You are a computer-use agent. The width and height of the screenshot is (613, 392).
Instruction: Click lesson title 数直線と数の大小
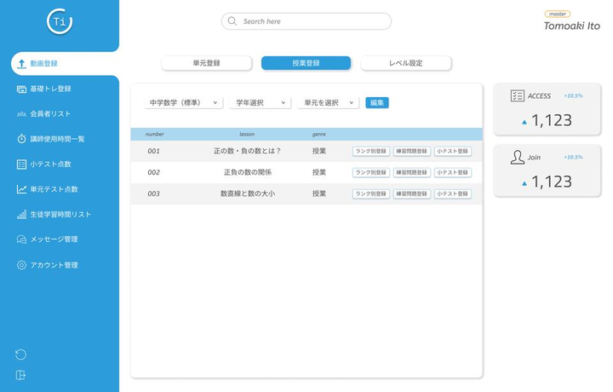[248, 193]
